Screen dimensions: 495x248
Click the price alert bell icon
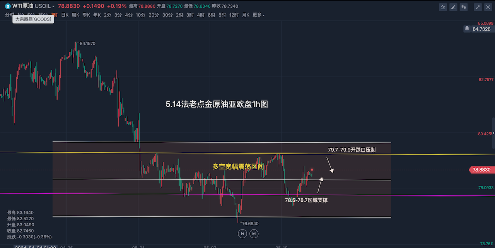[x=467, y=29]
